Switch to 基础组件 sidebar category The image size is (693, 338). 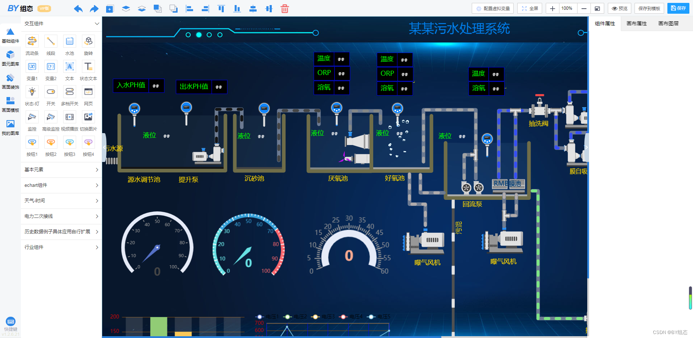tap(10, 36)
